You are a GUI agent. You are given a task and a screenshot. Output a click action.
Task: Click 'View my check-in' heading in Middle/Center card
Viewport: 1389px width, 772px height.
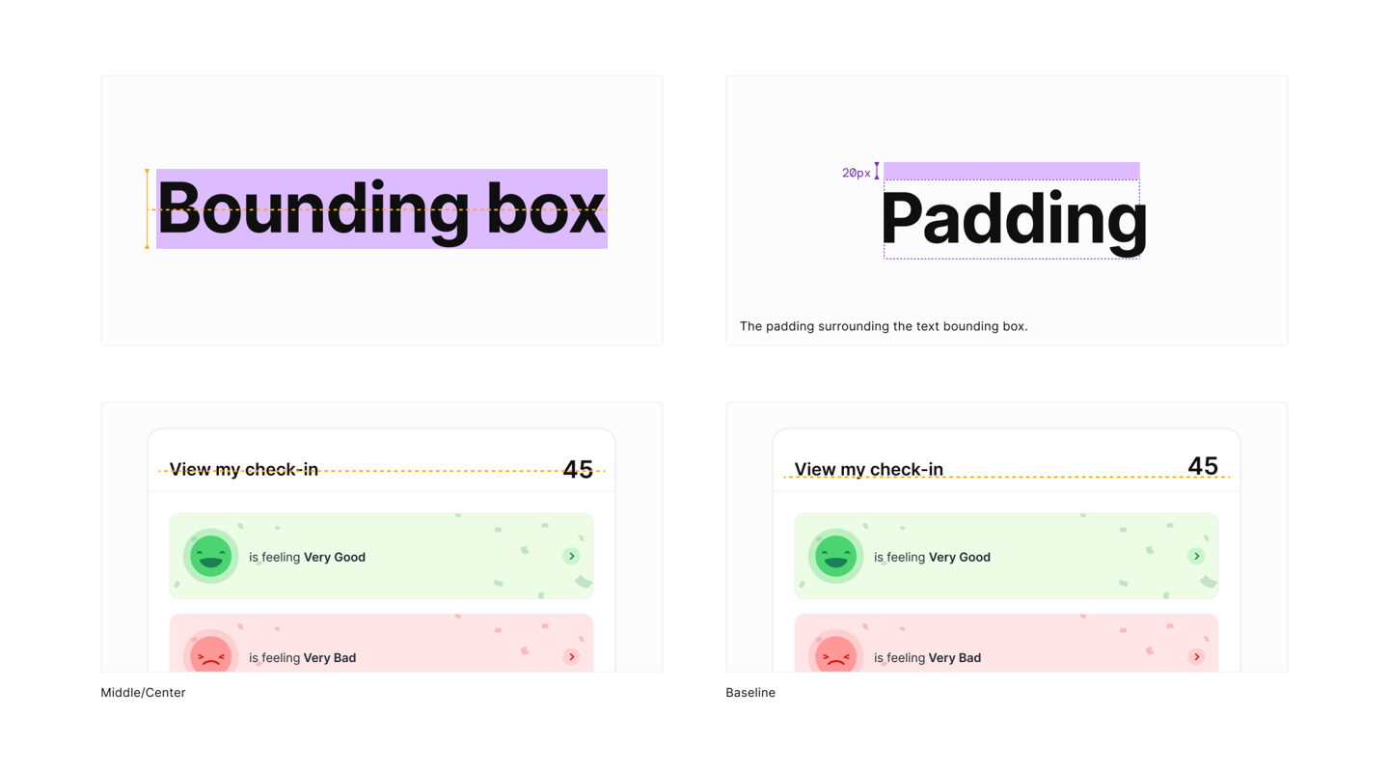(244, 470)
